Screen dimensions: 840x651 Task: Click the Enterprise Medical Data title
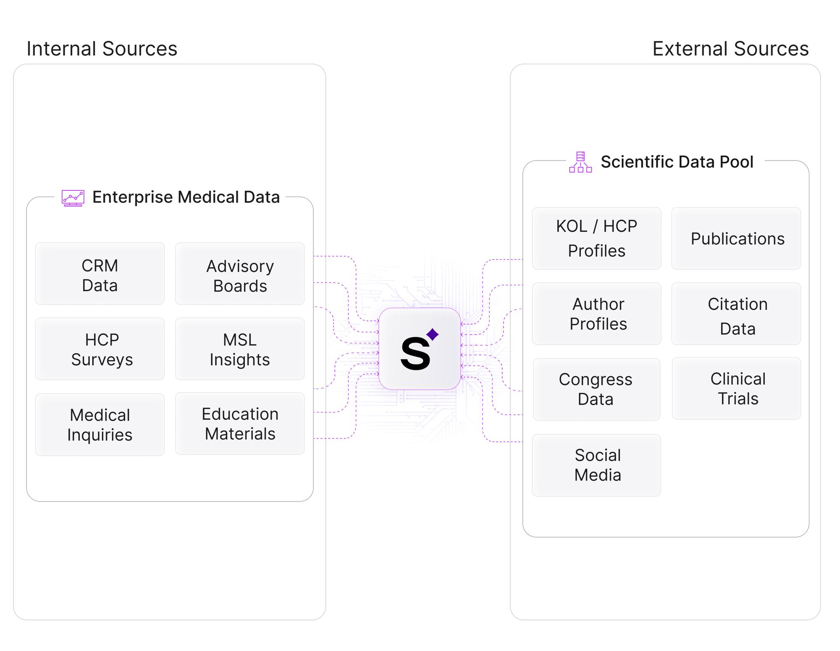coord(186,197)
